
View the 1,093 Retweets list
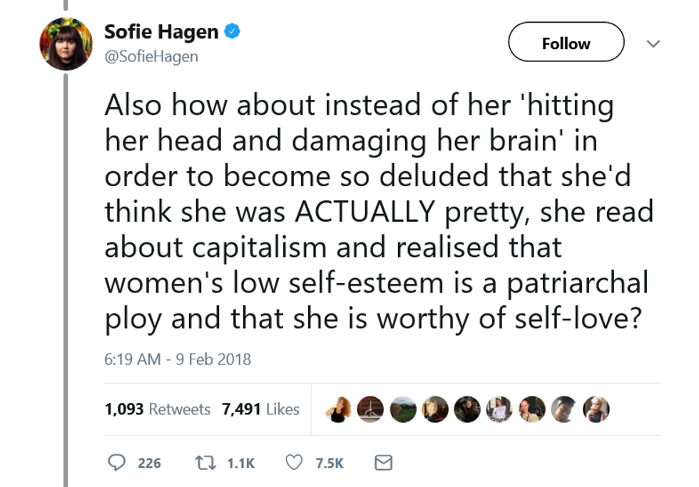point(157,409)
